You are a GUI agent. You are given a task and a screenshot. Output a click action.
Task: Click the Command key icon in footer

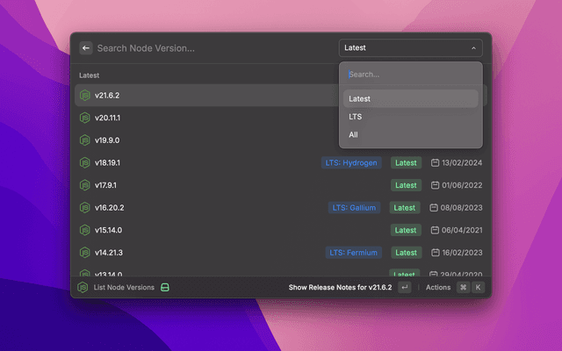coord(463,288)
